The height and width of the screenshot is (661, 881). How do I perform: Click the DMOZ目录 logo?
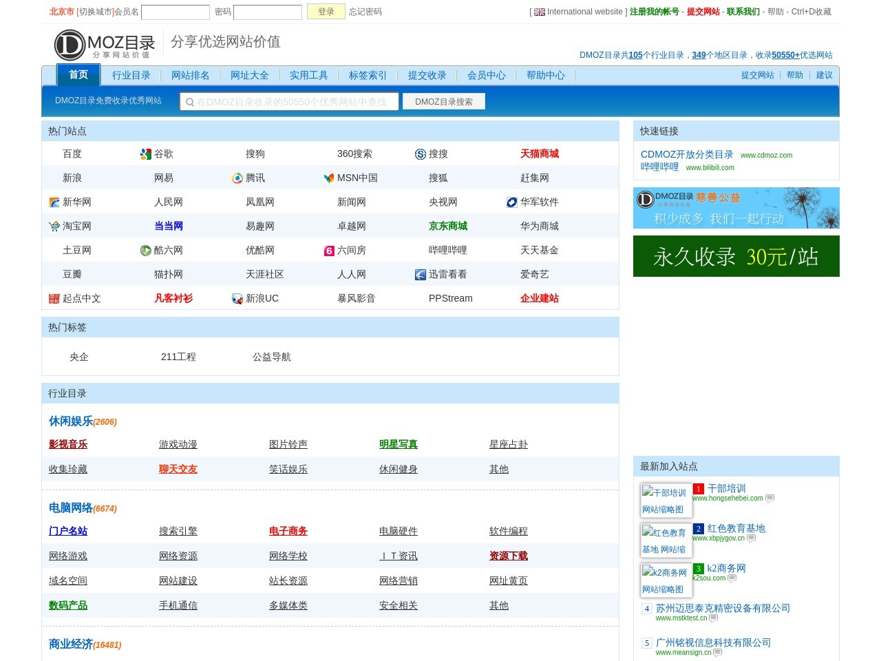coord(105,45)
